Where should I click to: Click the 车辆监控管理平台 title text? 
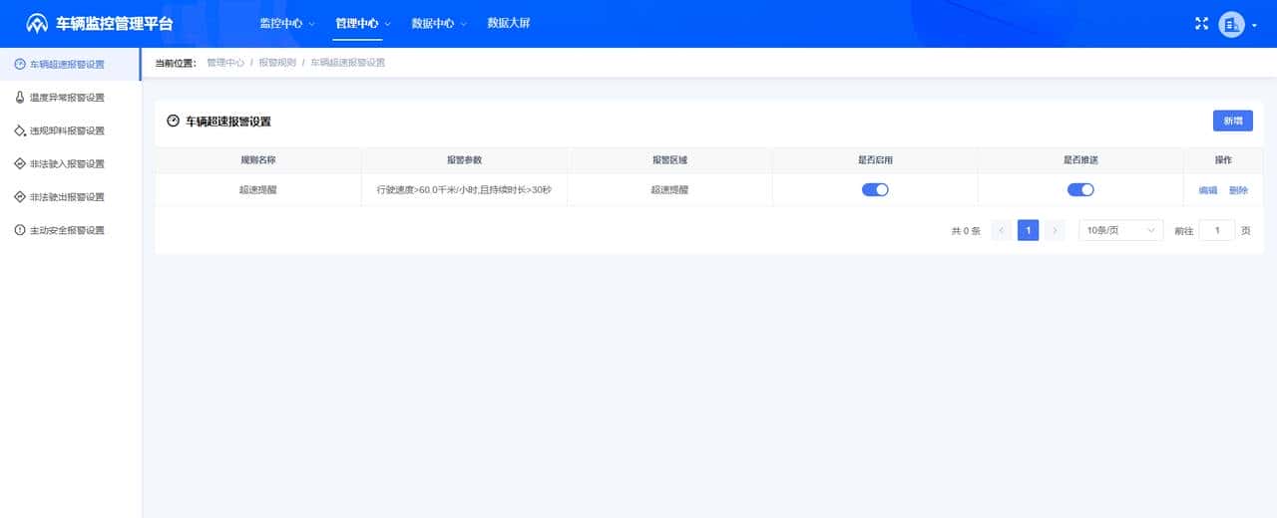pos(115,23)
